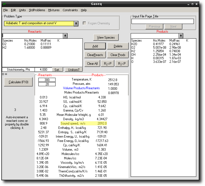Open the Units menu
This screenshot has height=186, width=205.
coord(22,10)
